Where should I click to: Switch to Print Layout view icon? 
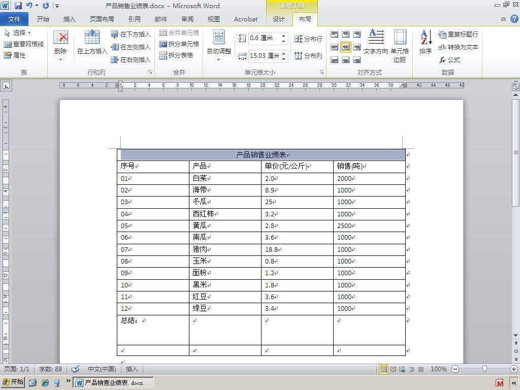tap(384, 369)
